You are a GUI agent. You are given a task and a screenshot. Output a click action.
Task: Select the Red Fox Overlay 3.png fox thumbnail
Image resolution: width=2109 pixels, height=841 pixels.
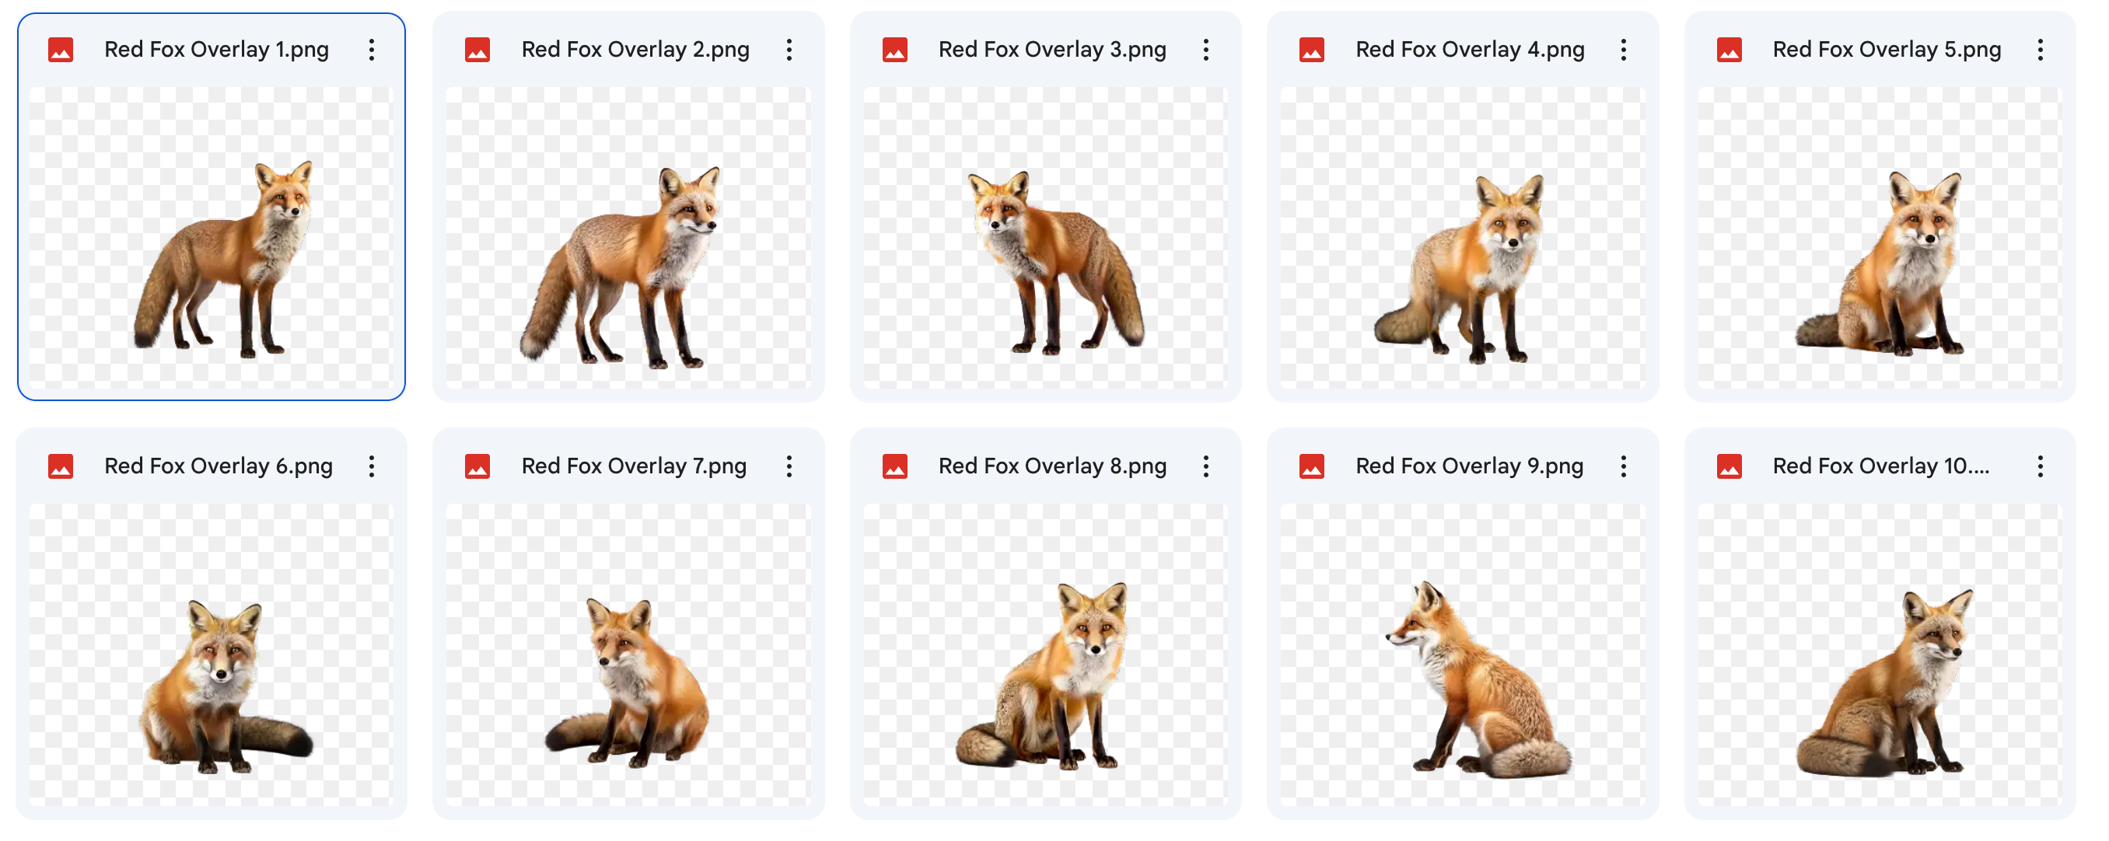coord(1045,237)
